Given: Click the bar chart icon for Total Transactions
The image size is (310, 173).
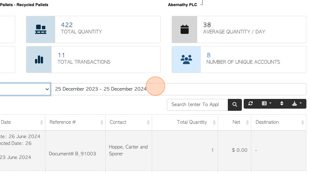Looking at the screenshot, I should click(x=39, y=60).
